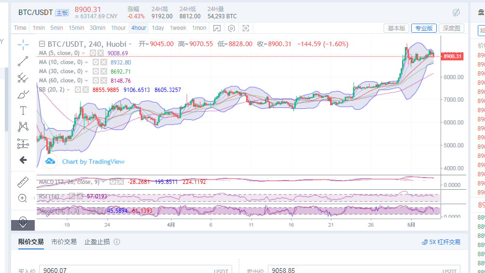Open the 止盈止损 stop order tab

point(97,242)
